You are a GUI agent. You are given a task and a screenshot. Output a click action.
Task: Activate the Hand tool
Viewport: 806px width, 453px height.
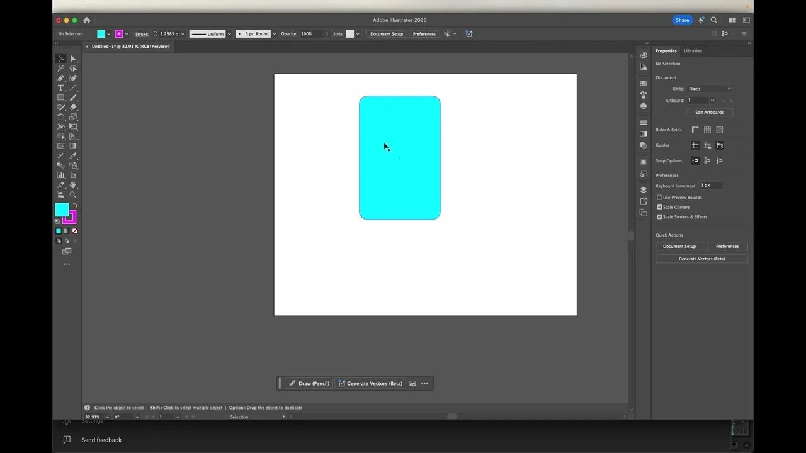point(73,185)
